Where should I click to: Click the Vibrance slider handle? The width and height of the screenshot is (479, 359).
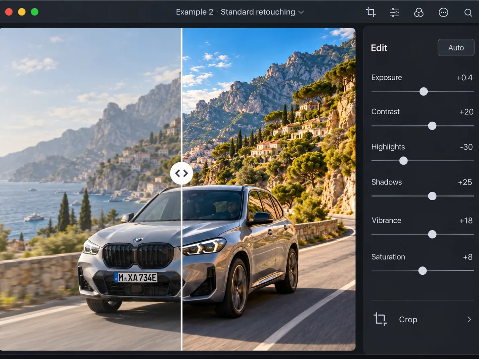point(432,234)
